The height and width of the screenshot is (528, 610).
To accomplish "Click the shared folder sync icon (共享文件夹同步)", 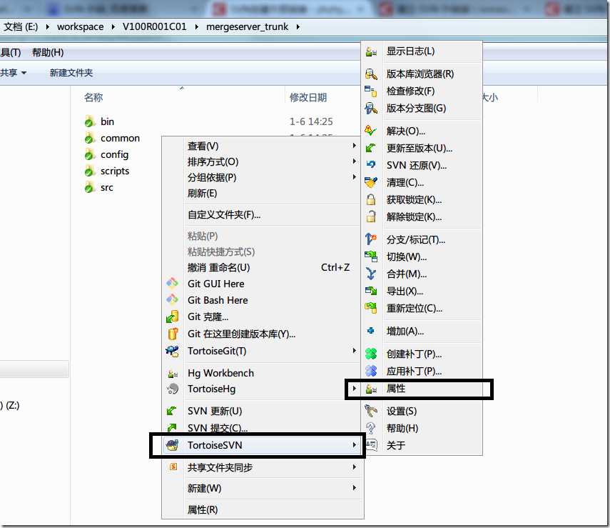I will (x=173, y=467).
